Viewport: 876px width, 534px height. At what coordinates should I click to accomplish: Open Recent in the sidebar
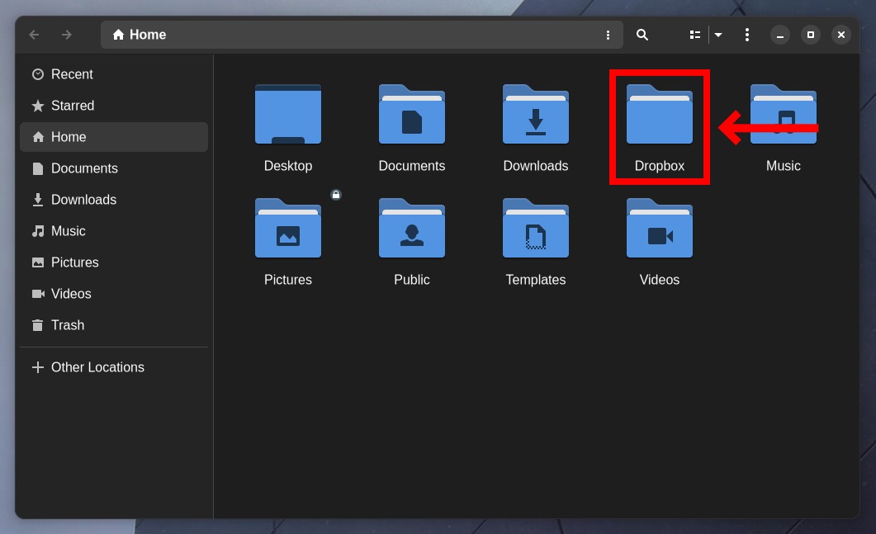point(114,74)
